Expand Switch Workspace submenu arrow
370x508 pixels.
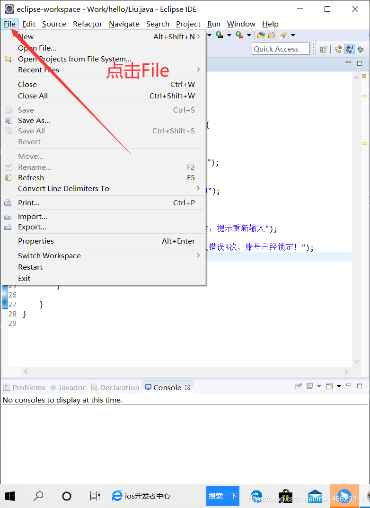(198, 255)
